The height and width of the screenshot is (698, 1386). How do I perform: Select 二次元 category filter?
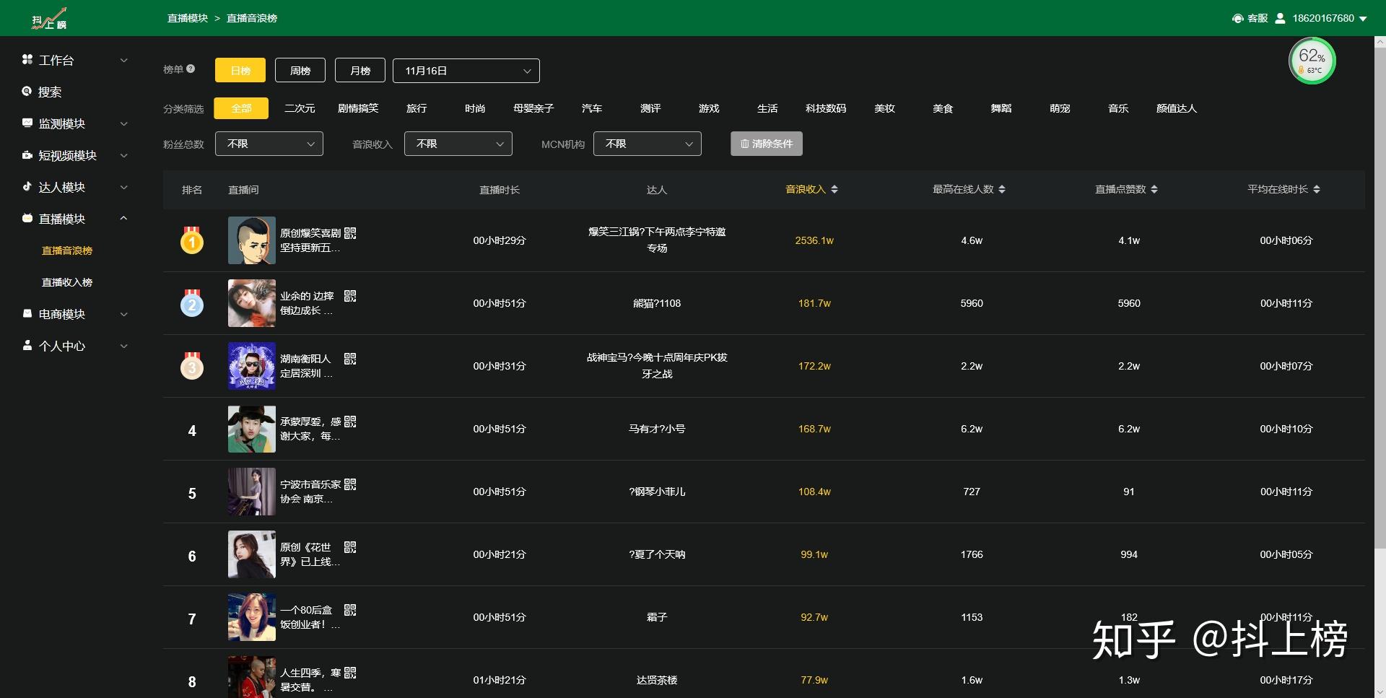pos(300,108)
